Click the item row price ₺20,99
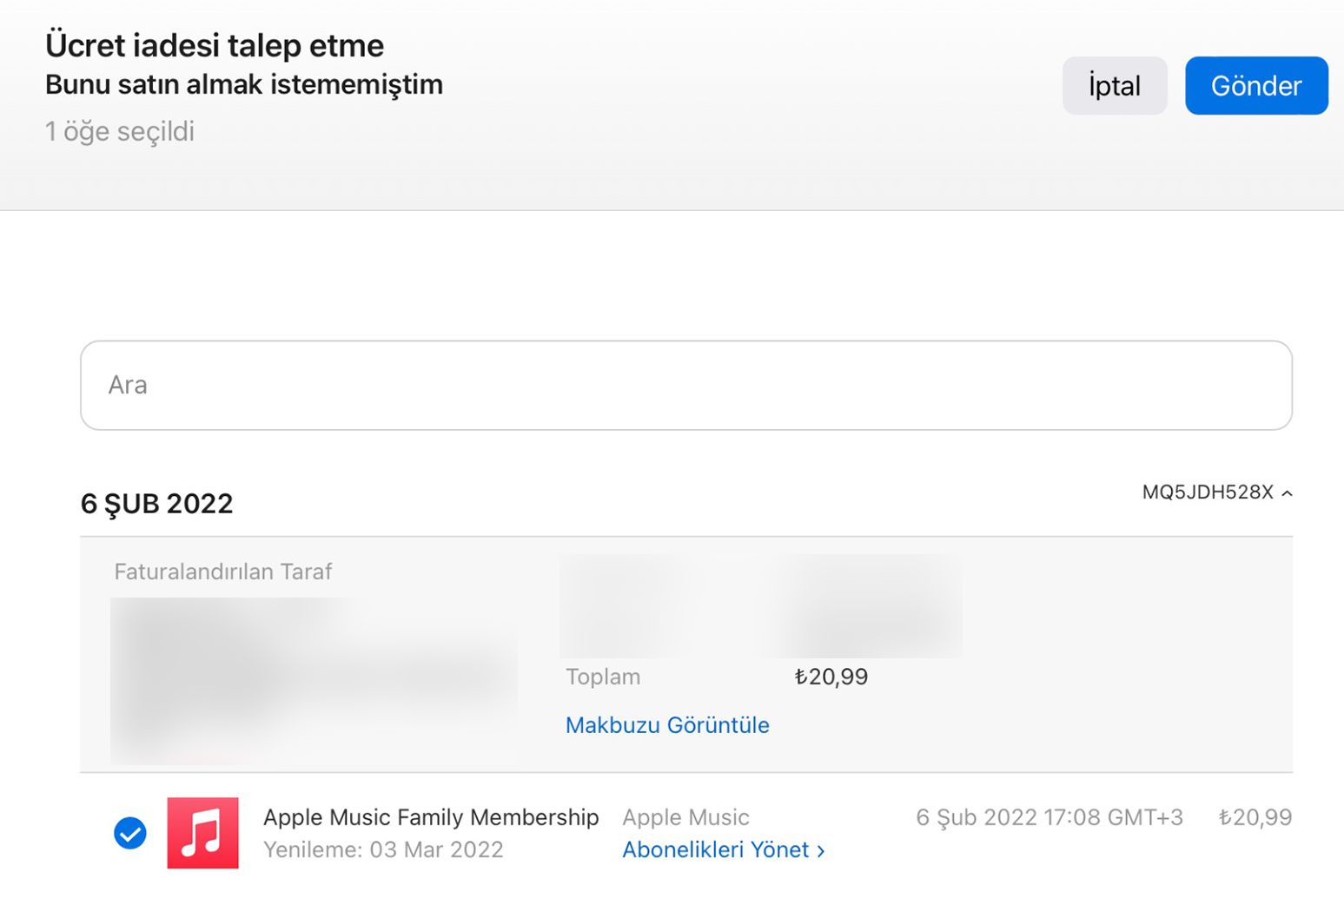The height and width of the screenshot is (905, 1344). pos(1255,817)
